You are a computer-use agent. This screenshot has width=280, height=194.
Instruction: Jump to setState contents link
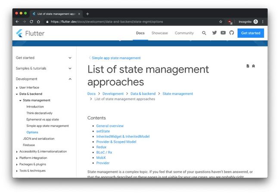point(103,131)
